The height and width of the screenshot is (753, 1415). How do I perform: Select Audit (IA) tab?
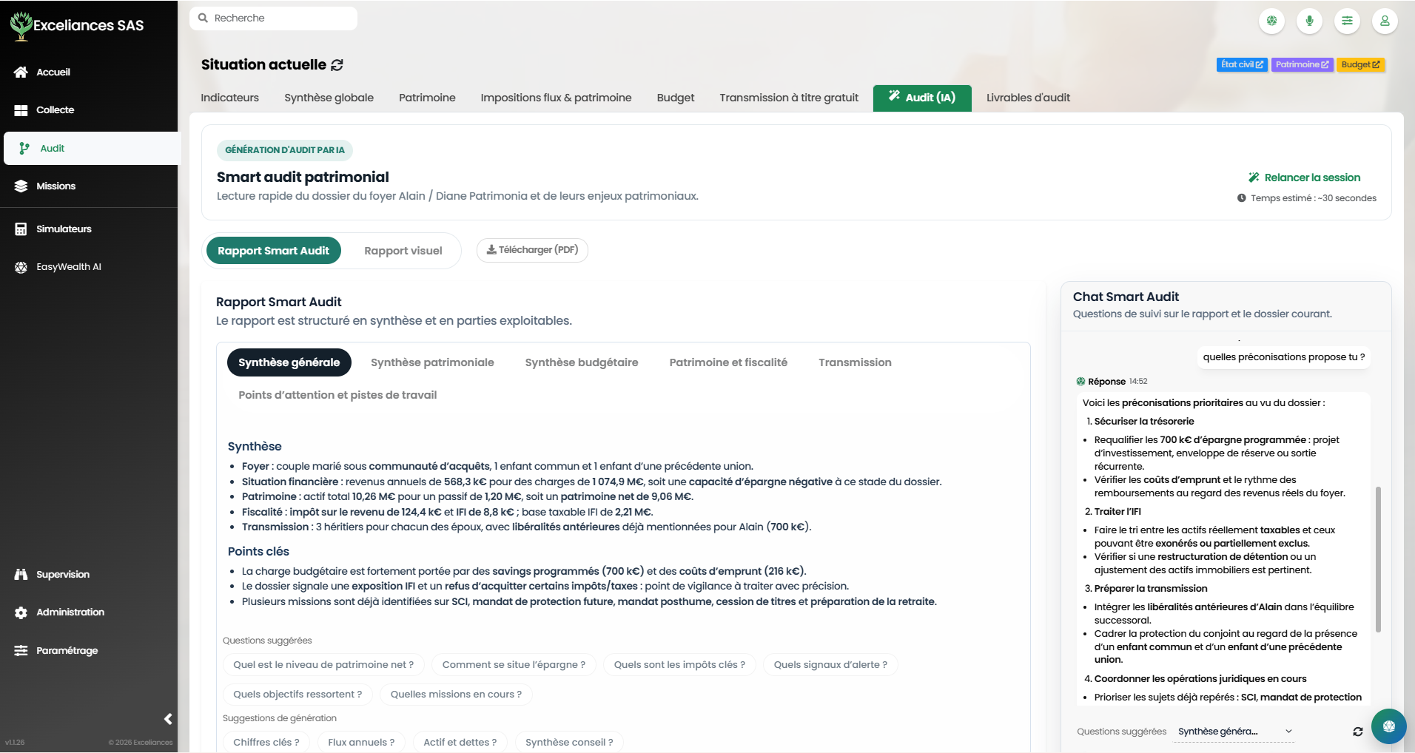pos(922,98)
